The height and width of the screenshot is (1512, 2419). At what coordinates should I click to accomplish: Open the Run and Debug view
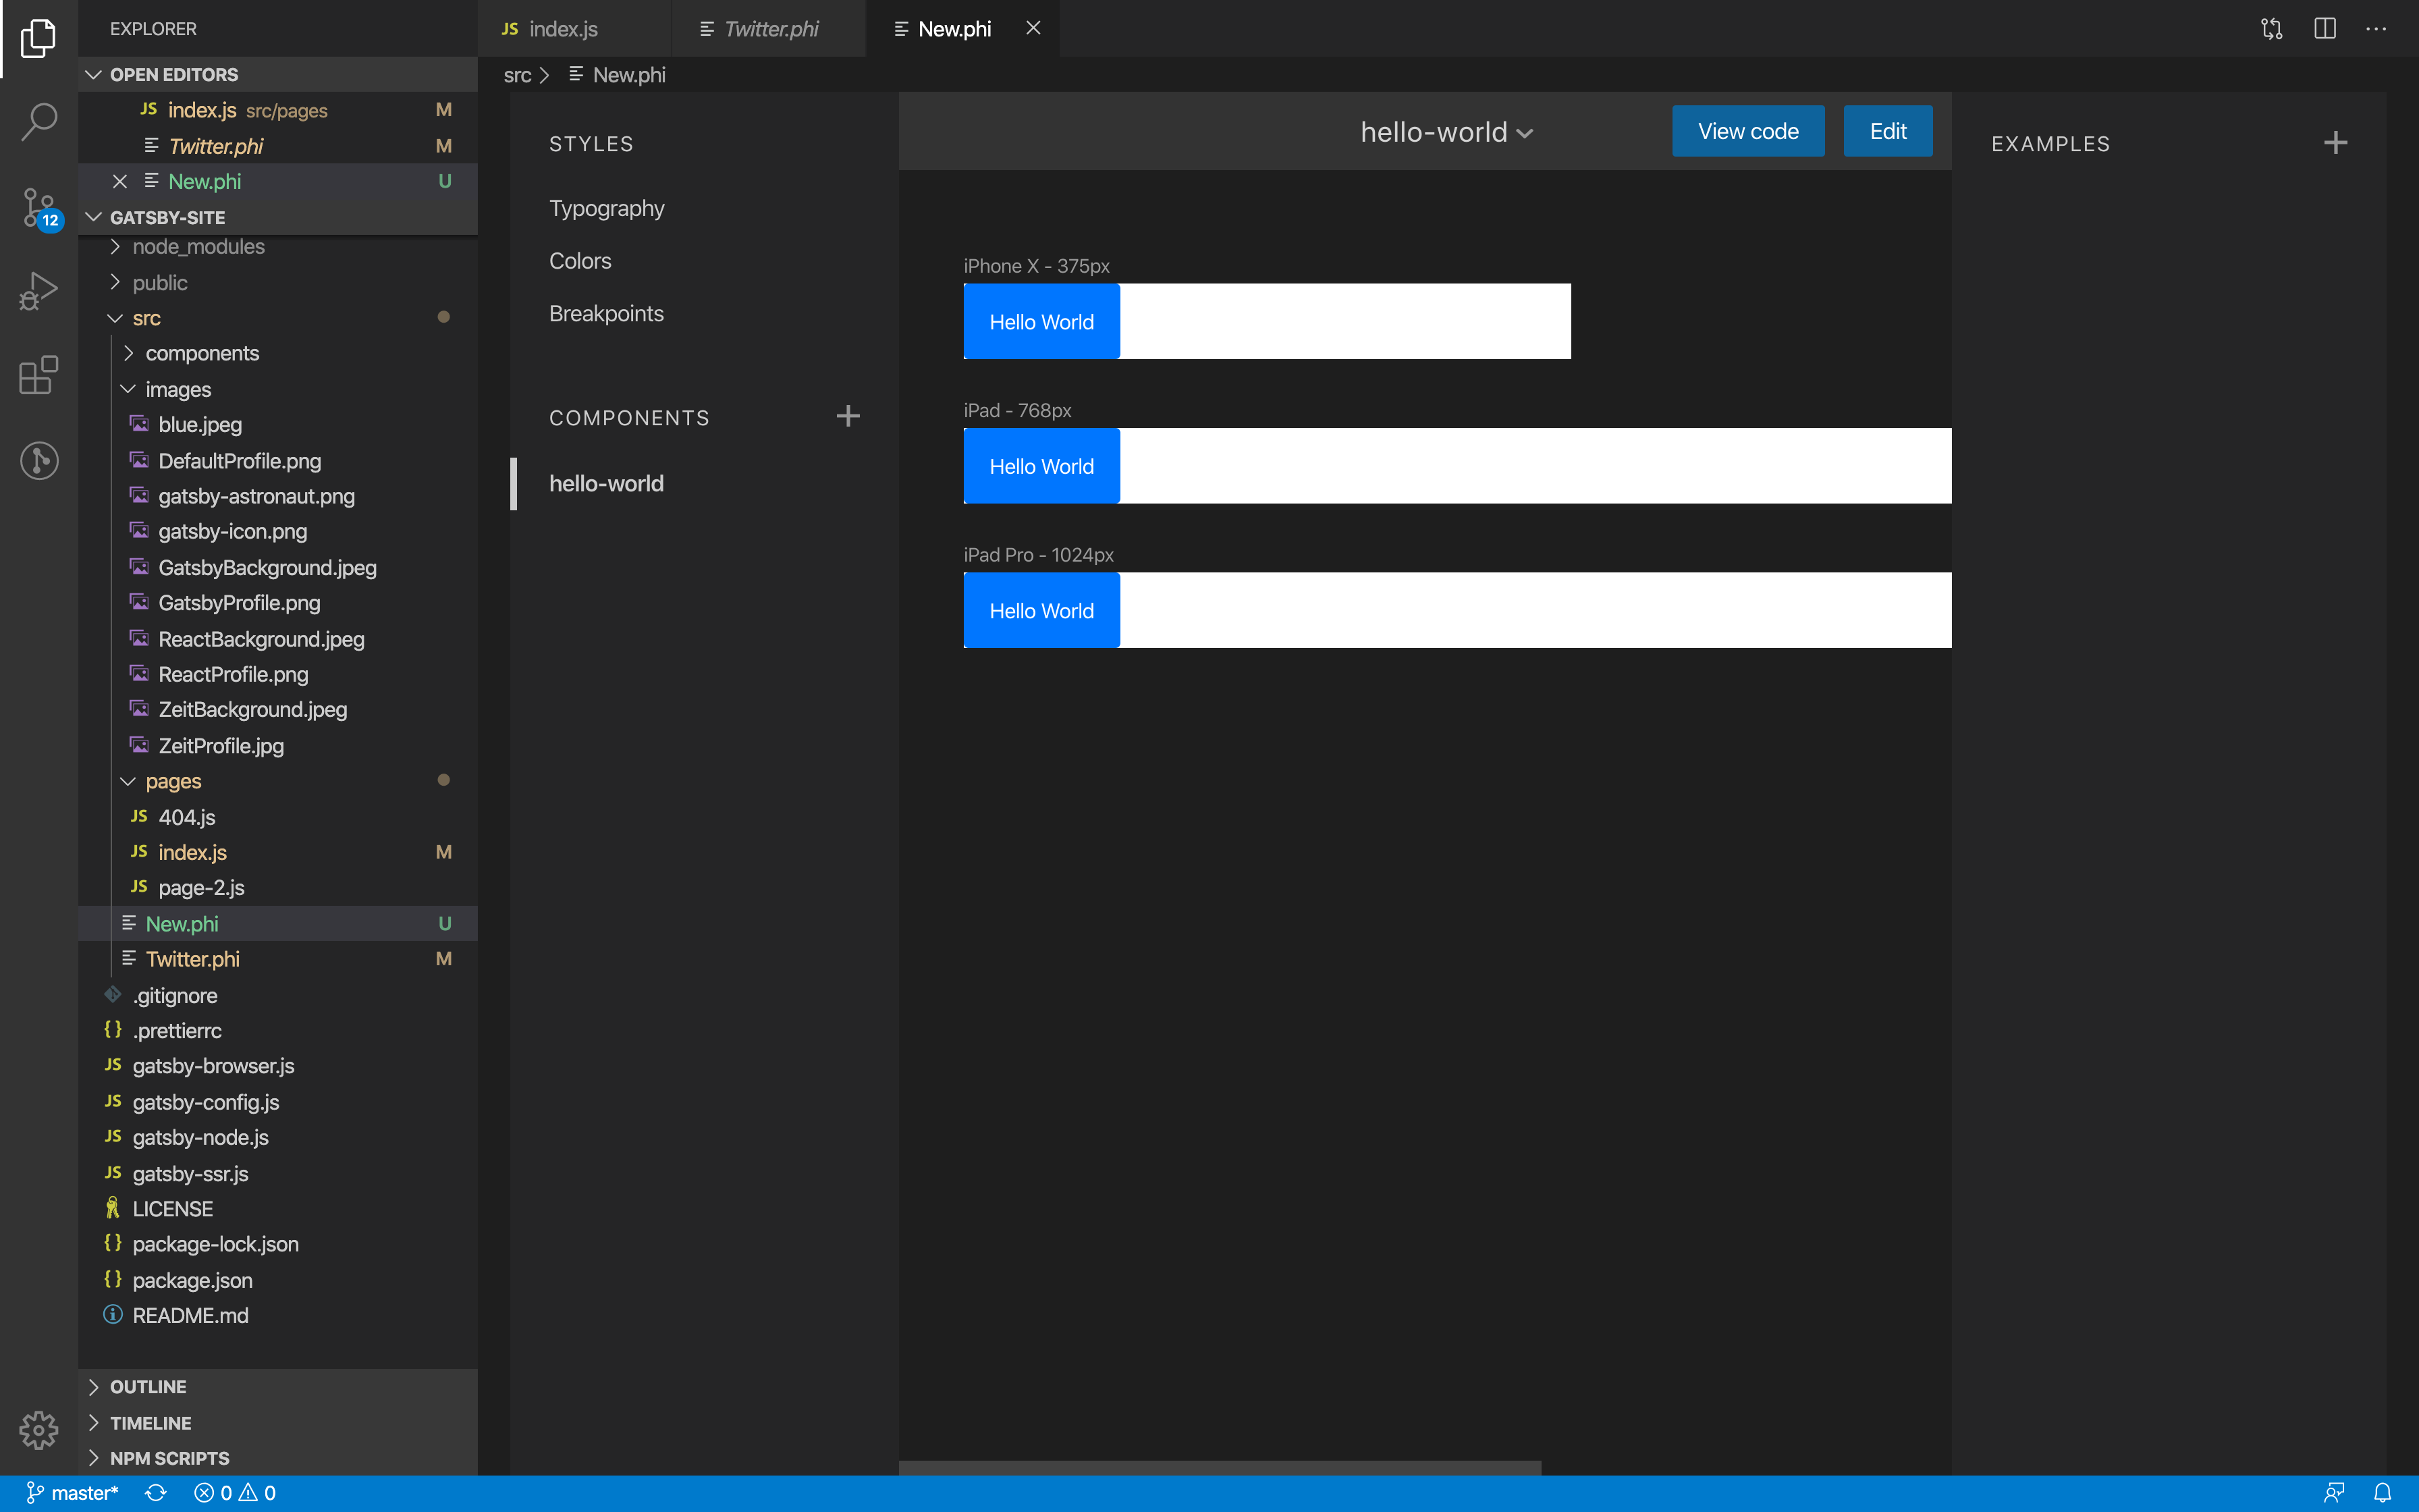point(39,291)
